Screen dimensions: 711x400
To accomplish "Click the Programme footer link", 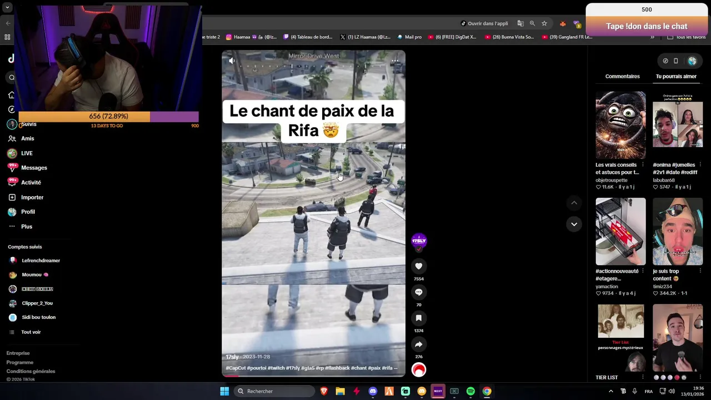I will coord(19,362).
